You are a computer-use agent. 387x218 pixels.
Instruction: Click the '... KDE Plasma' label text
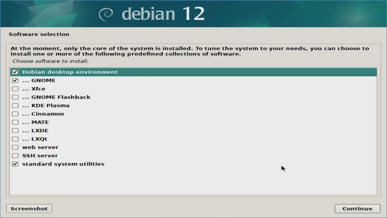click(x=46, y=106)
